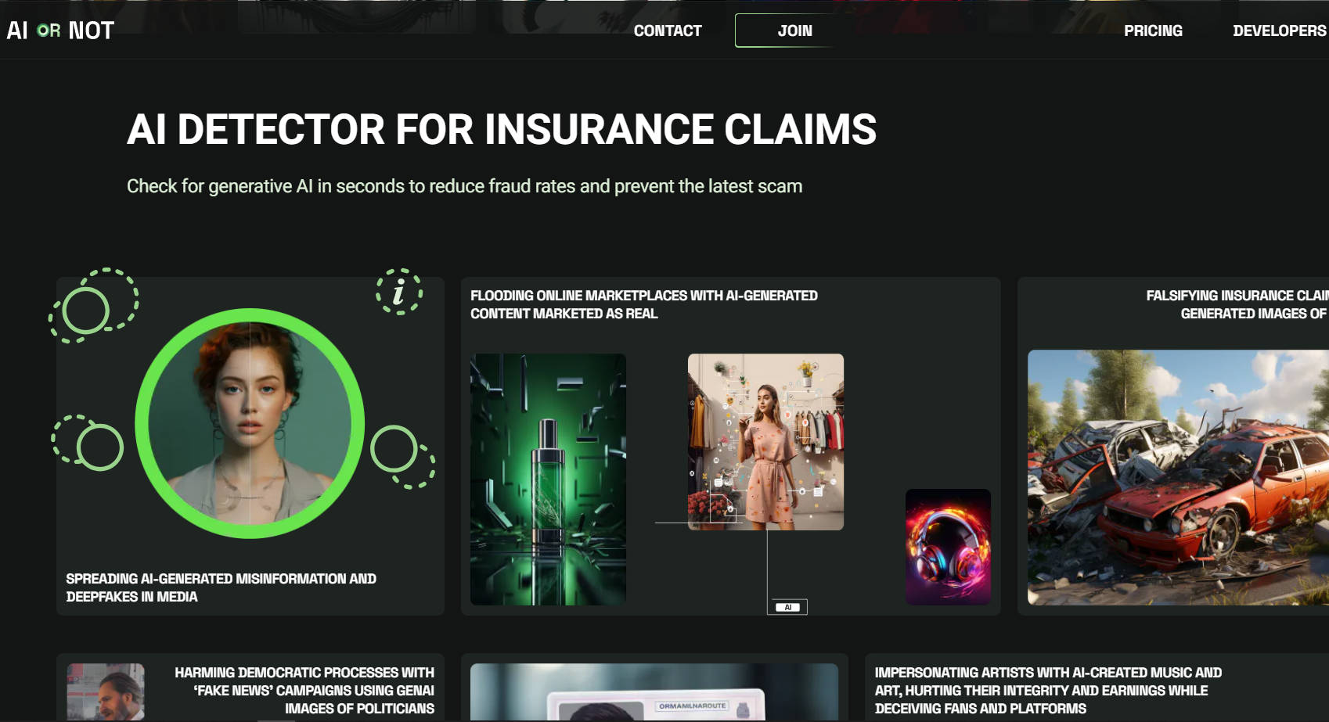Click the ID card image thumbnail
The image size is (1329, 722).
click(654, 692)
